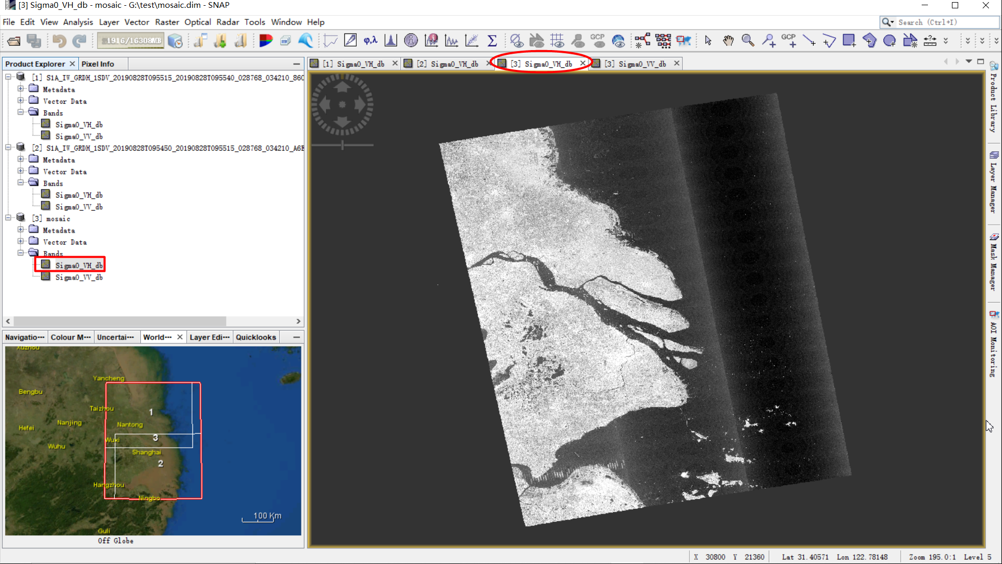The width and height of the screenshot is (1002, 564).
Task: Select the Colour Manipulation tool
Action: coord(69,337)
